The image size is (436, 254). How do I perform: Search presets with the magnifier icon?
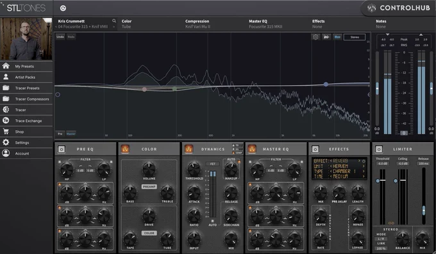coord(114,21)
